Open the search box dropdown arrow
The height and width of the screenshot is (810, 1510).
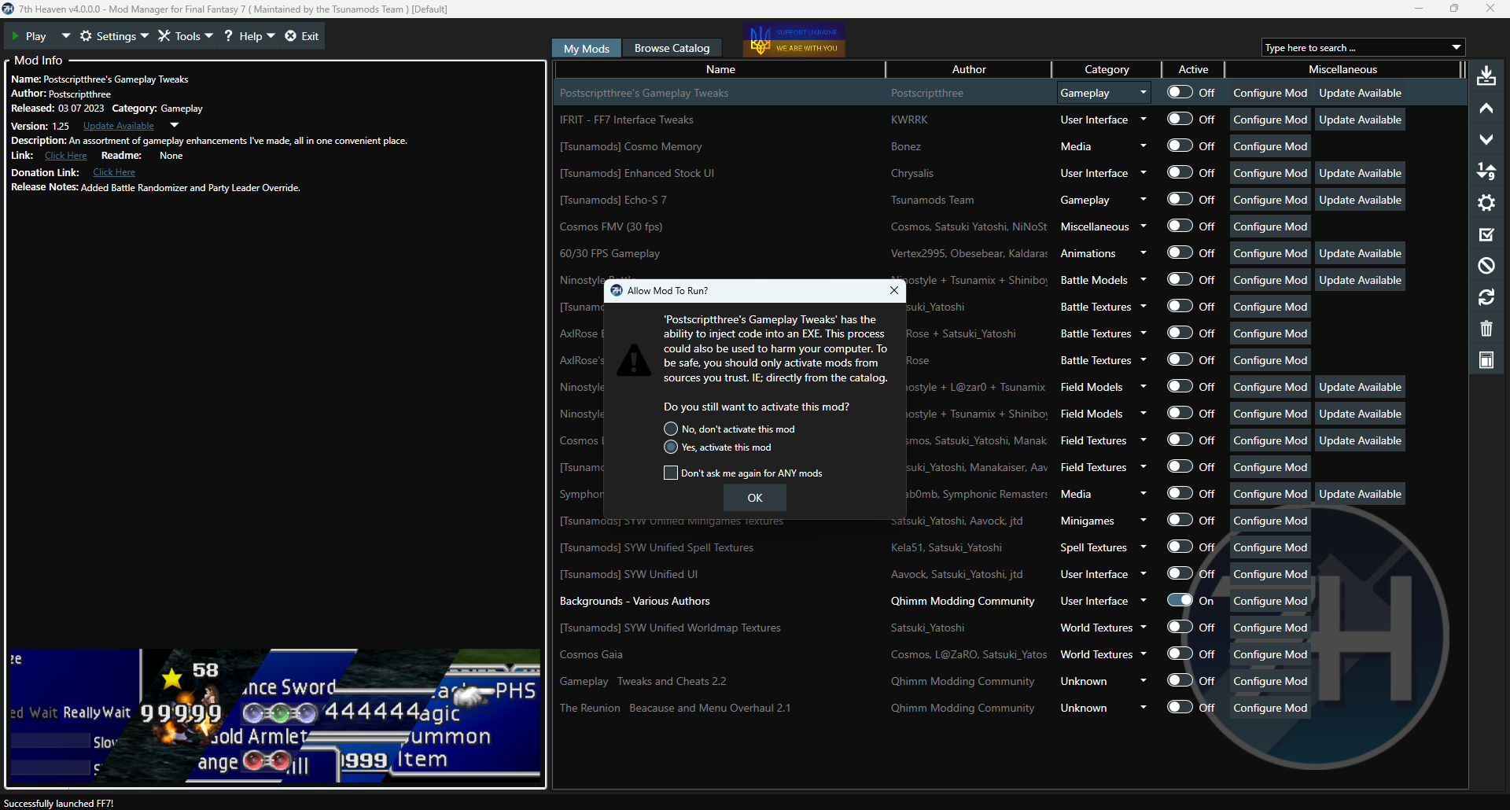(1457, 47)
